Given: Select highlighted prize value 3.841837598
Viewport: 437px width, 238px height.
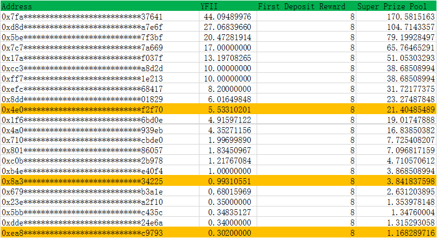Looking at the screenshot, I should coord(411,181).
